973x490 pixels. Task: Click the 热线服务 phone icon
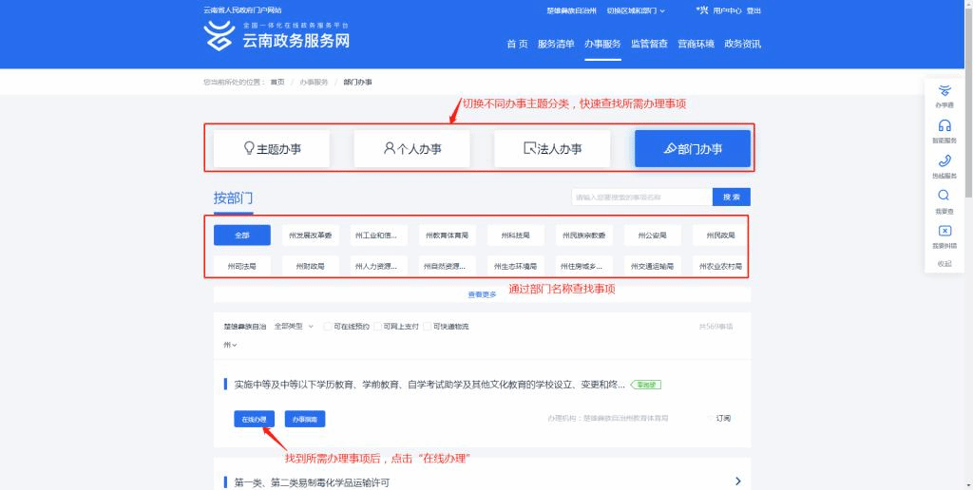(x=944, y=161)
